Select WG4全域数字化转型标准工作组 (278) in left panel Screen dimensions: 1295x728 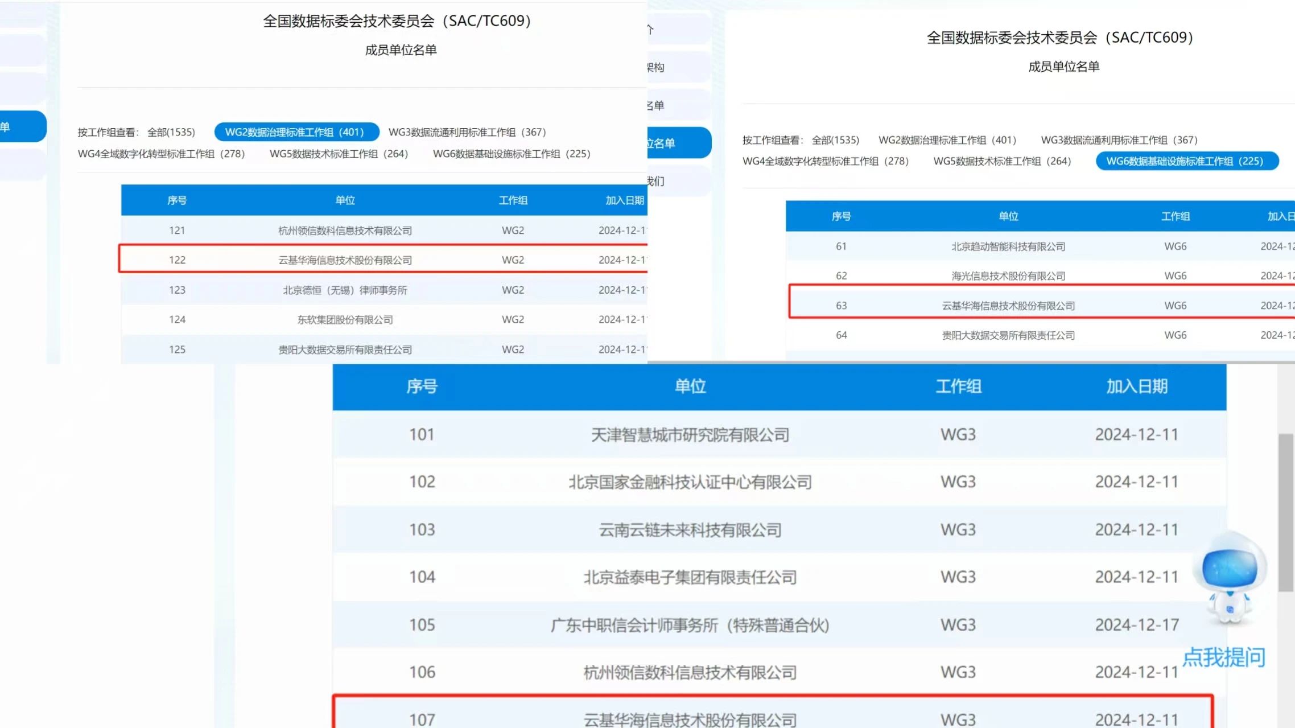click(161, 154)
